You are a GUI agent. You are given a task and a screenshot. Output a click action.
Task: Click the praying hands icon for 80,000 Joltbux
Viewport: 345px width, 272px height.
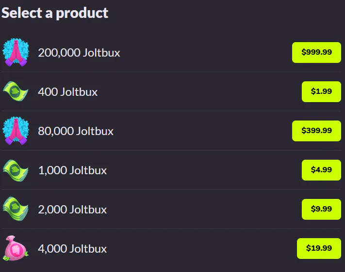click(x=16, y=131)
